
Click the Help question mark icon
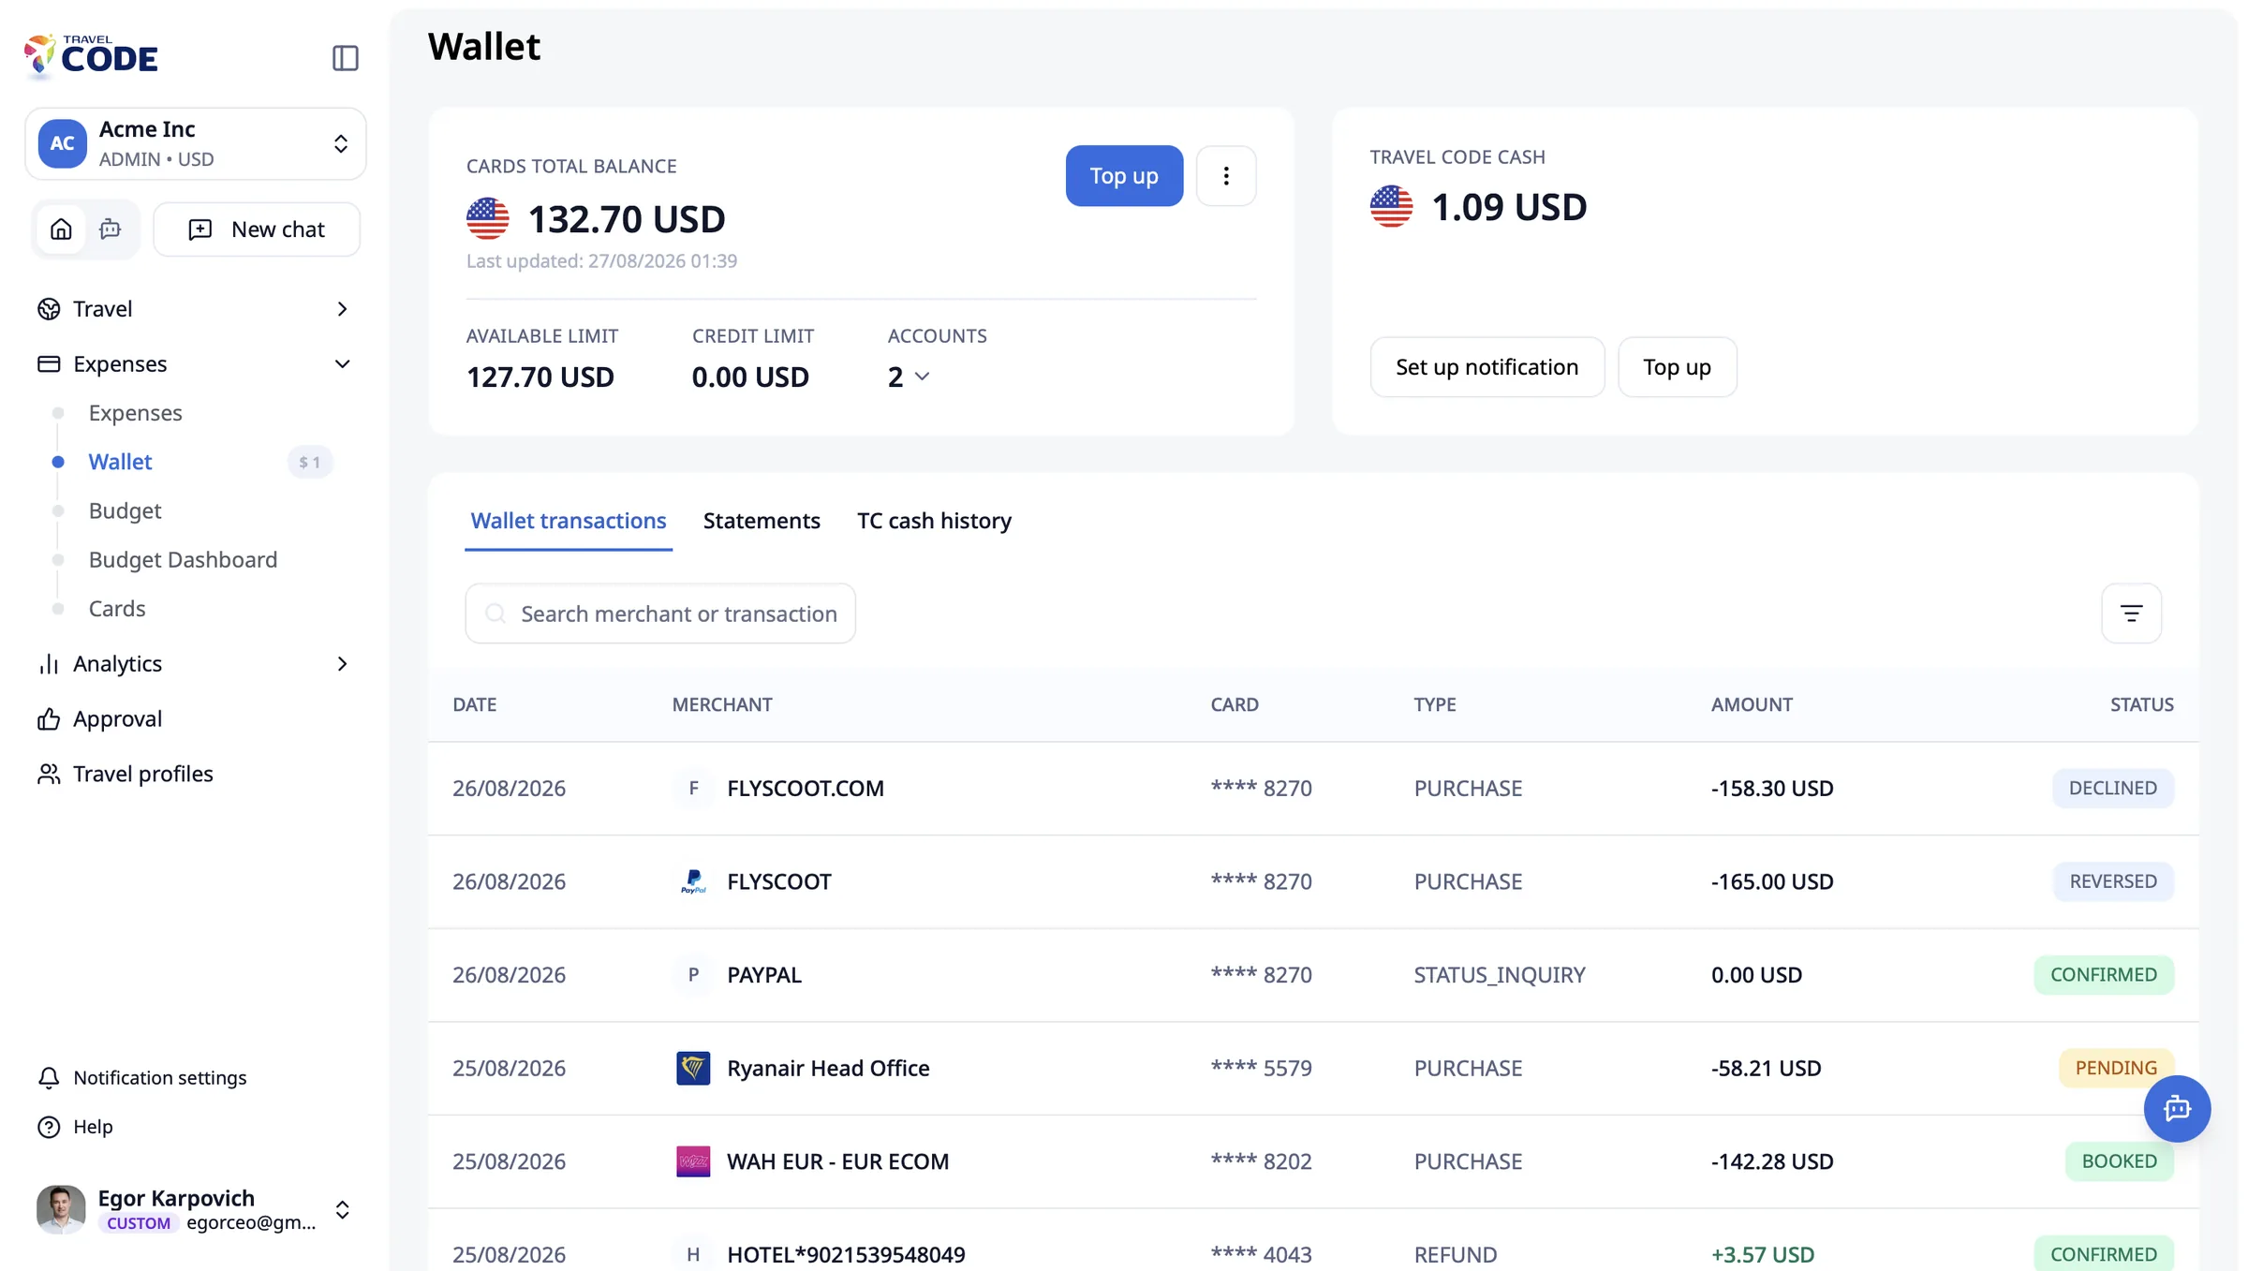(x=49, y=1127)
